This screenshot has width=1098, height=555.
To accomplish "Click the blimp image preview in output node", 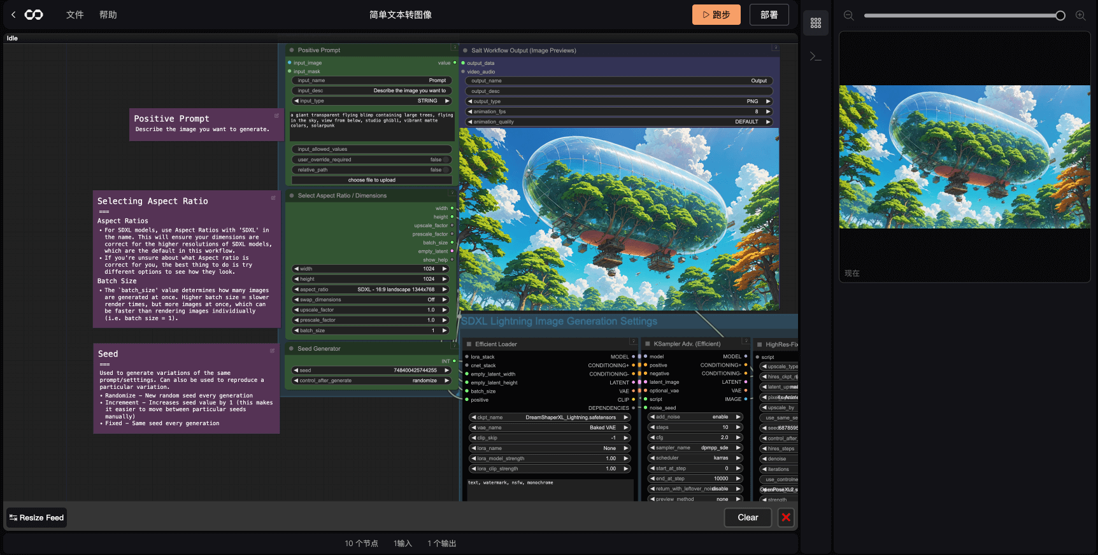I will click(619, 219).
